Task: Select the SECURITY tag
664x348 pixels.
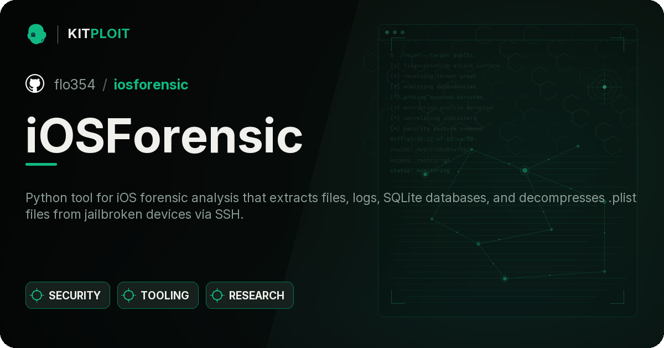Action: (x=68, y=296)
